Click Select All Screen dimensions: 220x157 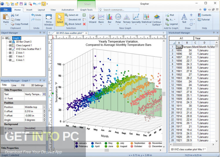click(71, 15)
